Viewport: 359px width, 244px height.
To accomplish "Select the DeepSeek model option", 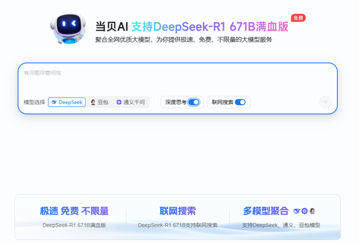I will 67,102.
